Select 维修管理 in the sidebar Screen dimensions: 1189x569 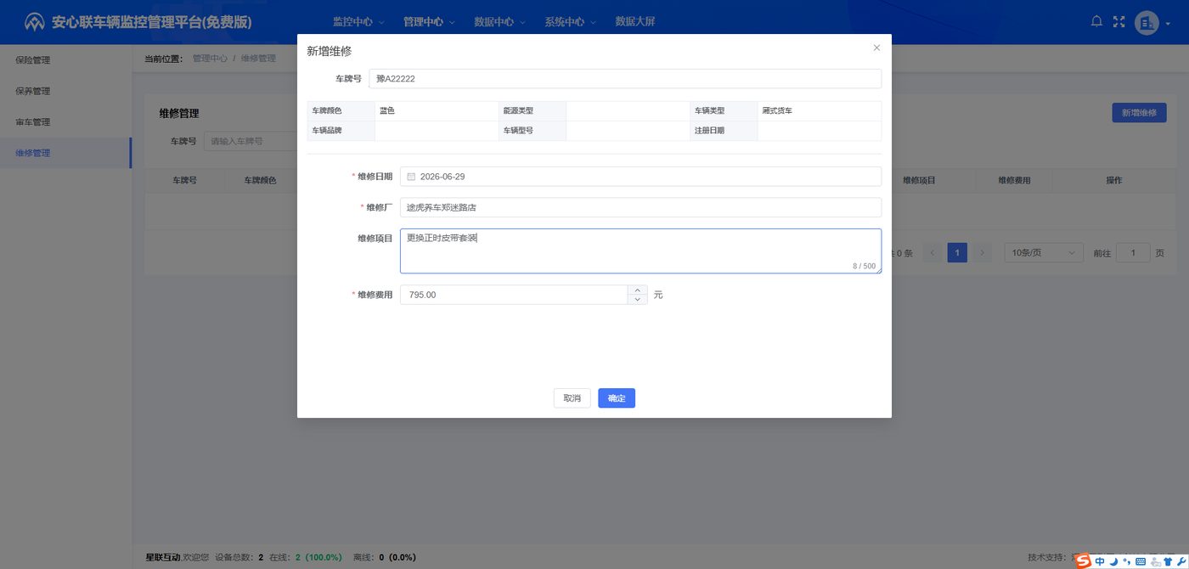pos(65,153)
